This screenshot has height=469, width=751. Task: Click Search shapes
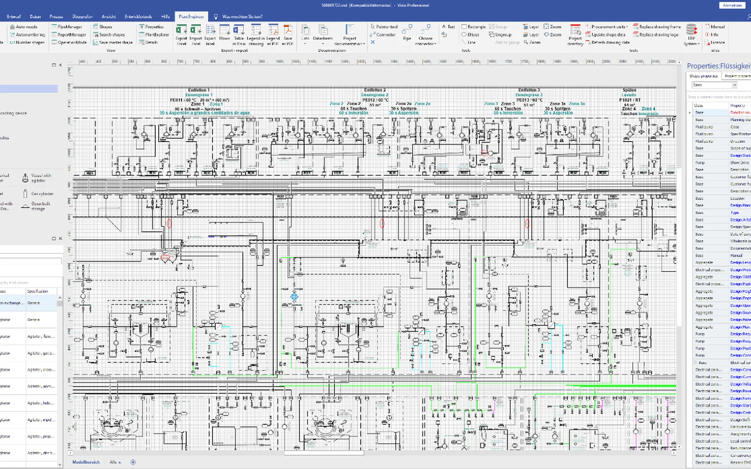click(109, 35)
